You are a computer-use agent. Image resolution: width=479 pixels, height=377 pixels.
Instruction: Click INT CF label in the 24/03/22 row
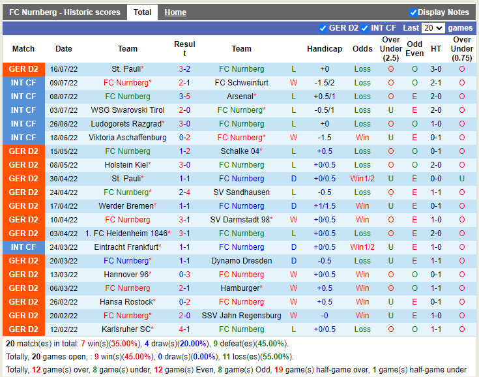click(23, 247)
